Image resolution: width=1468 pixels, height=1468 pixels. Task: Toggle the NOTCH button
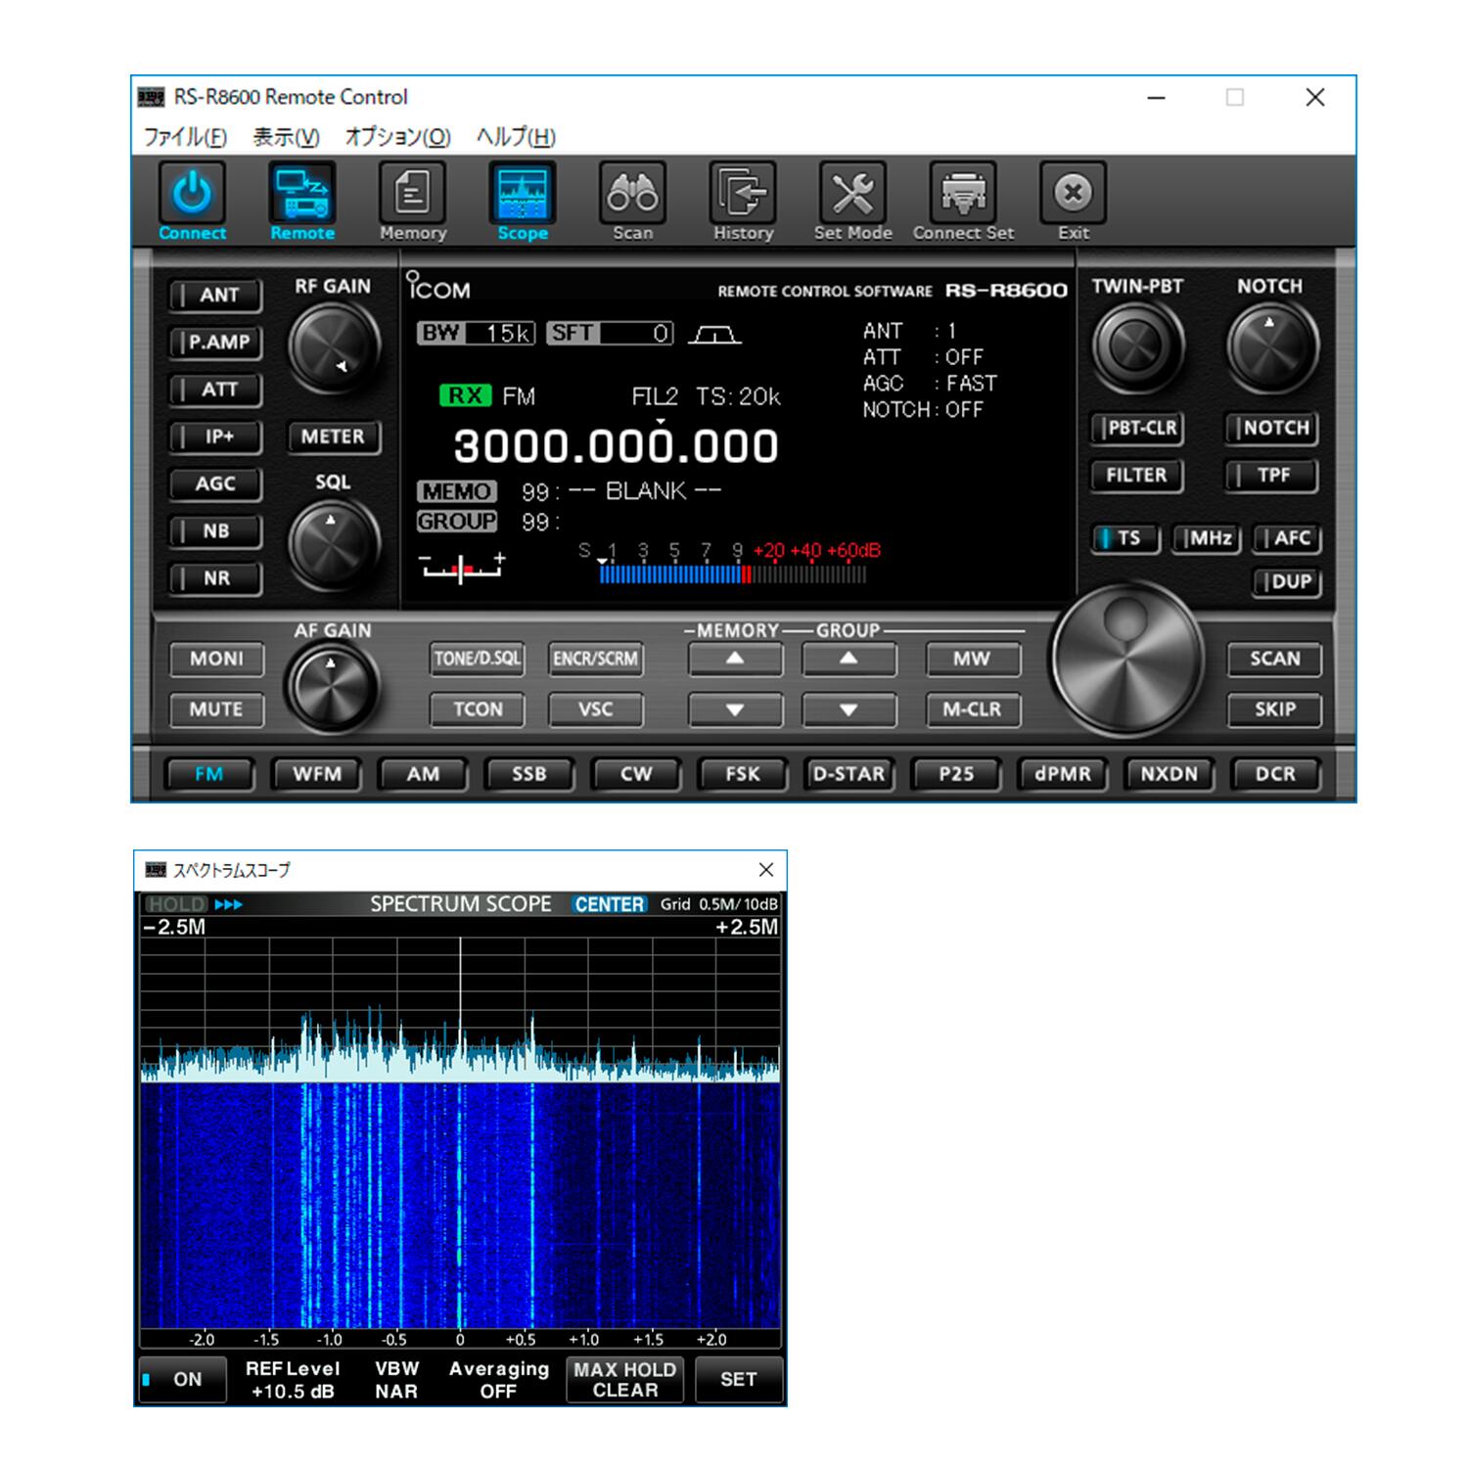1271,428
